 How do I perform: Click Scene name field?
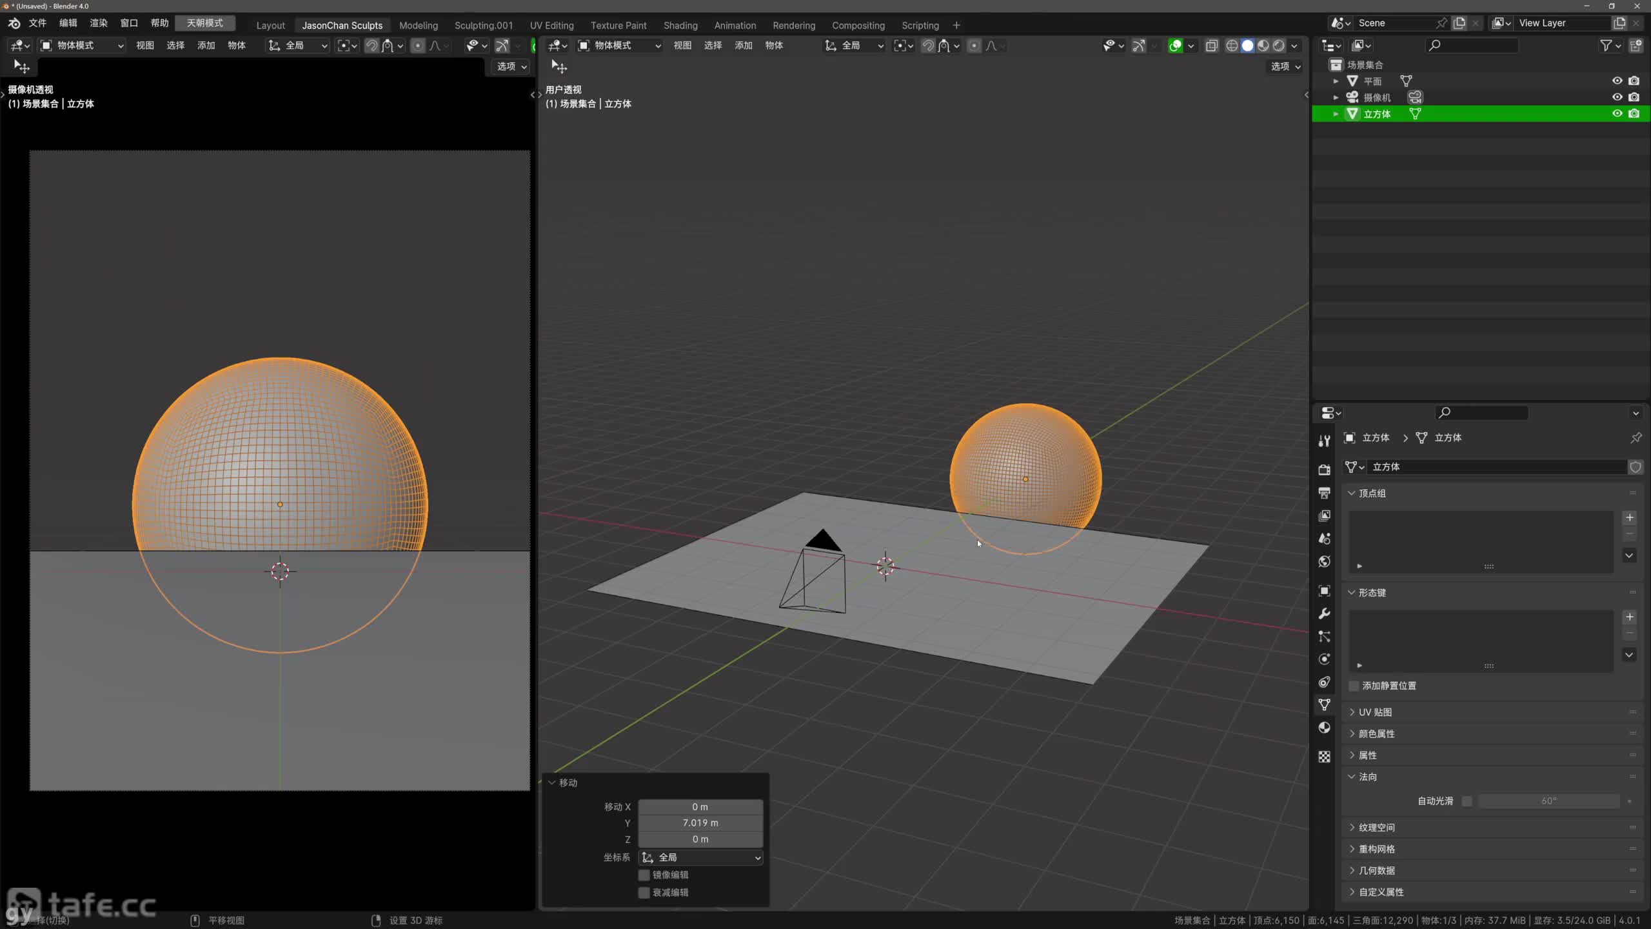click(1394, 23)
